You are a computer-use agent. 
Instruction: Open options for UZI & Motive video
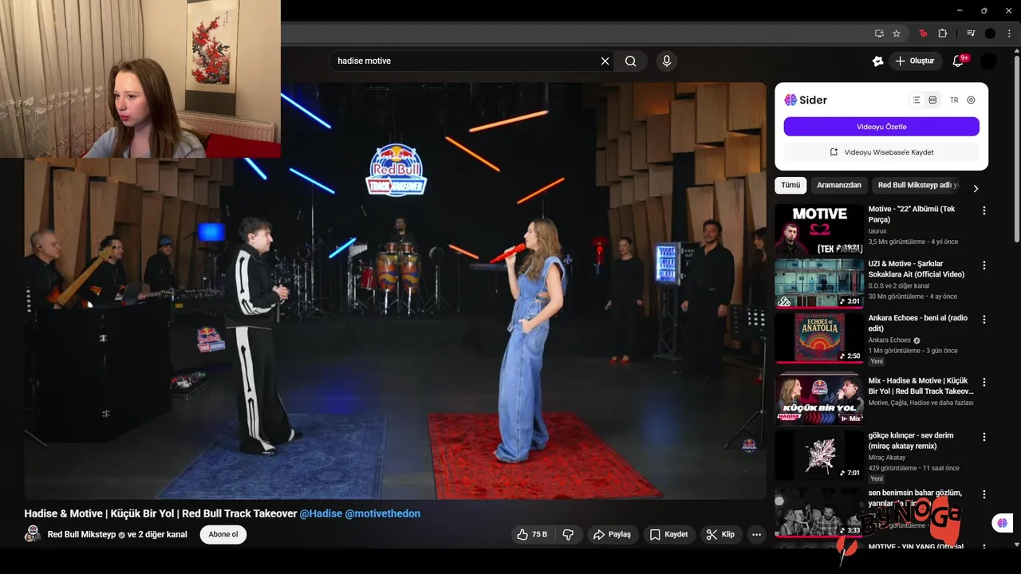[x=984, y=265]
